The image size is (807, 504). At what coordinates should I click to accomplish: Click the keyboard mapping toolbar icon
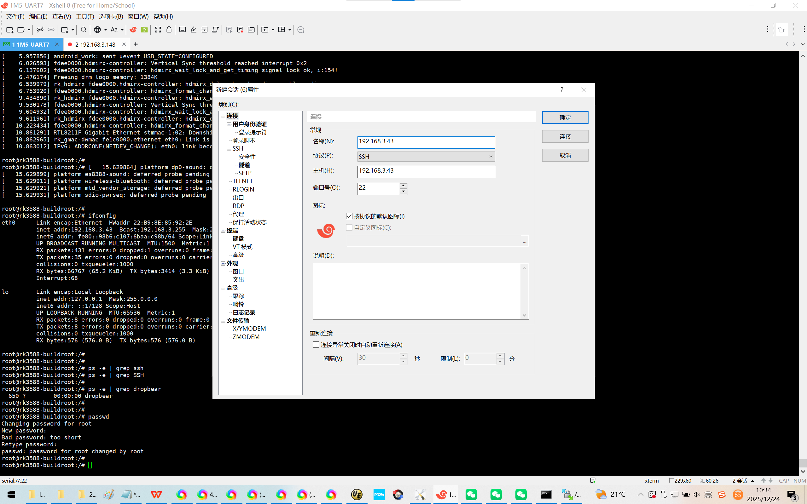click(x=183, y=30)
